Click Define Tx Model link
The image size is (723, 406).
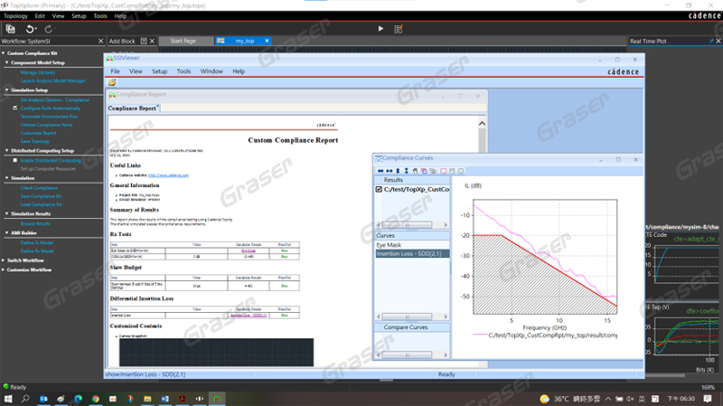coord(37,242)
